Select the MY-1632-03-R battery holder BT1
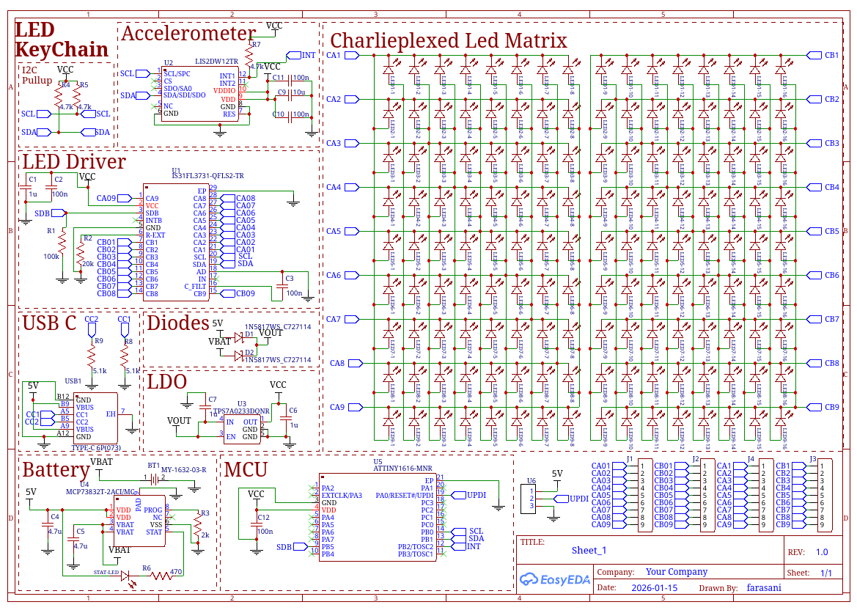Image resolution: width=857 pixels, height=613 pixels. [x=154, y=480]
